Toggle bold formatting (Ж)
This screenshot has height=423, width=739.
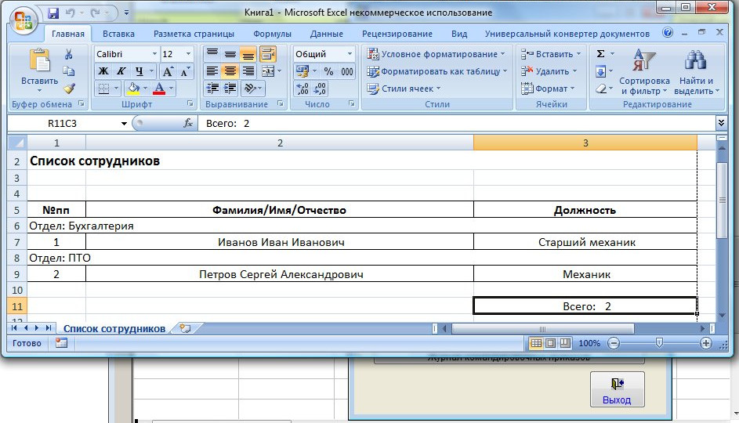(103, 71)
